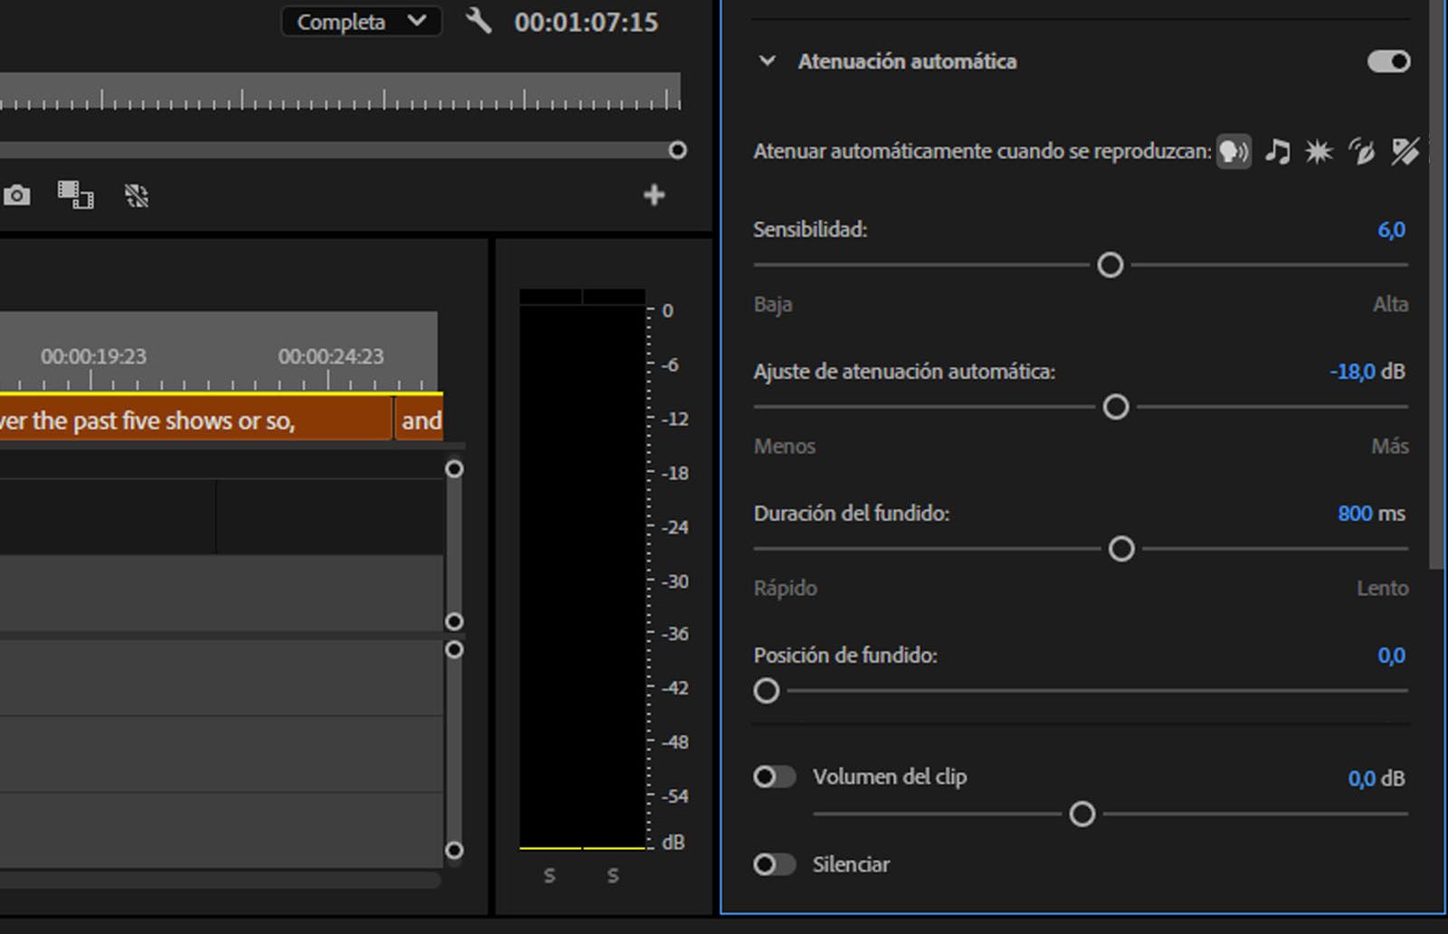
Task: Click the 'Duración del fundido:' label
Action: 852,514
